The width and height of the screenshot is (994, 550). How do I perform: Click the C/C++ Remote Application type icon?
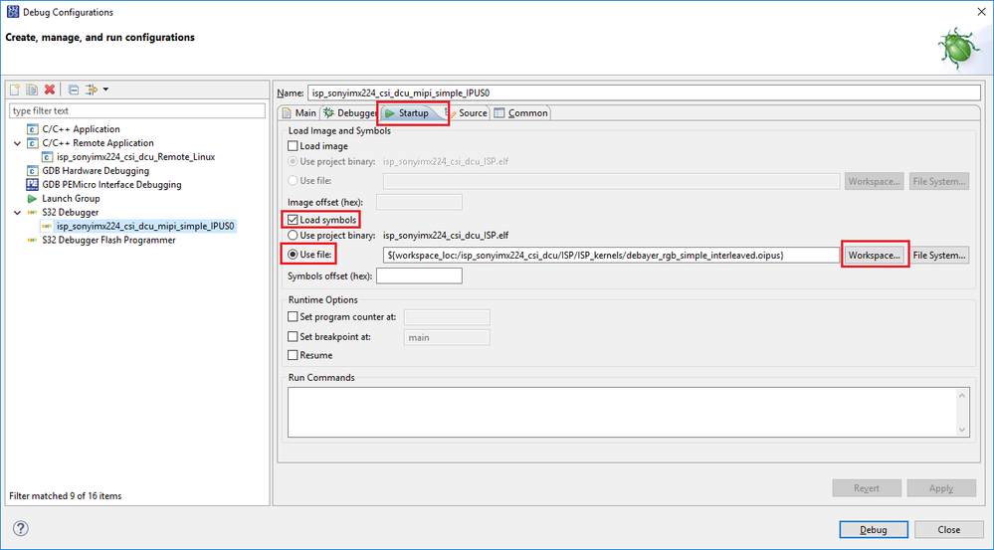point(32,143)
